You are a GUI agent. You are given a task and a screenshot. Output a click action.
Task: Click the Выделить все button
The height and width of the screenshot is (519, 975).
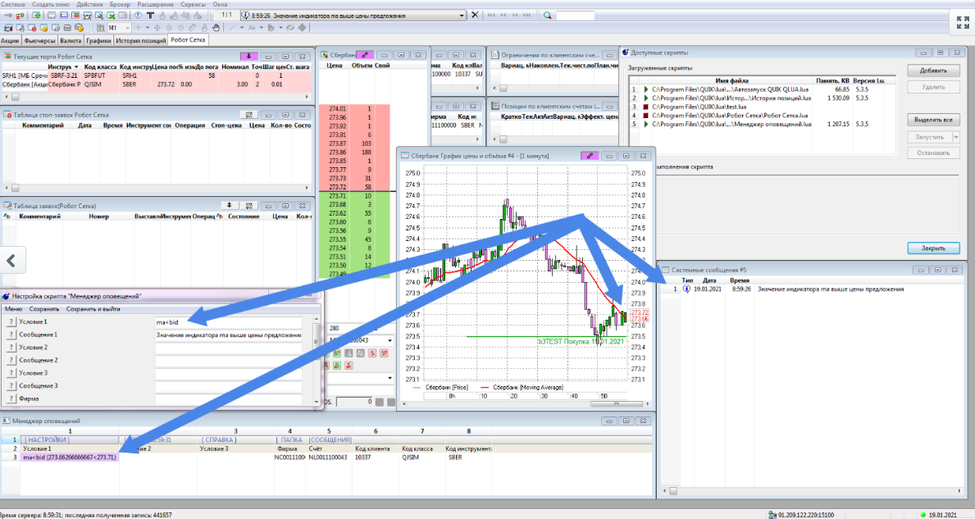[x=932, y=120]
